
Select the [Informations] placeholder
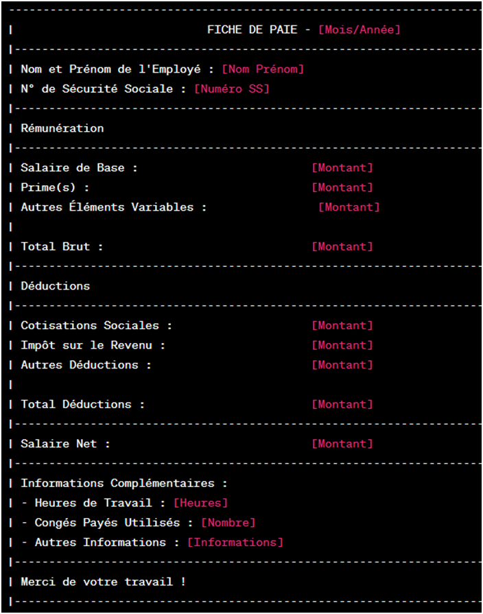pos(235,543)
